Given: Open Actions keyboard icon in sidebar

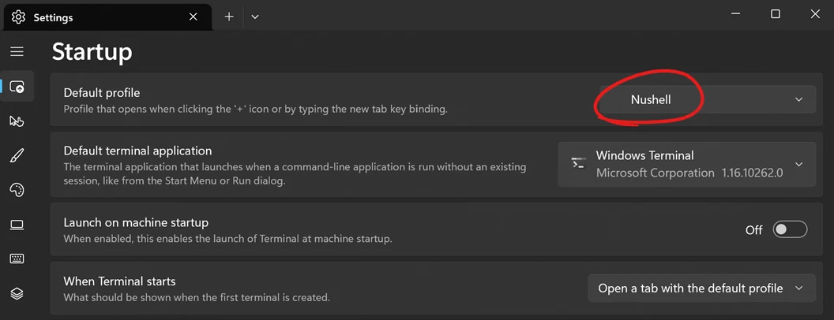Looking at the screenshot, I should pyautogui.click(x=17, y=259).
